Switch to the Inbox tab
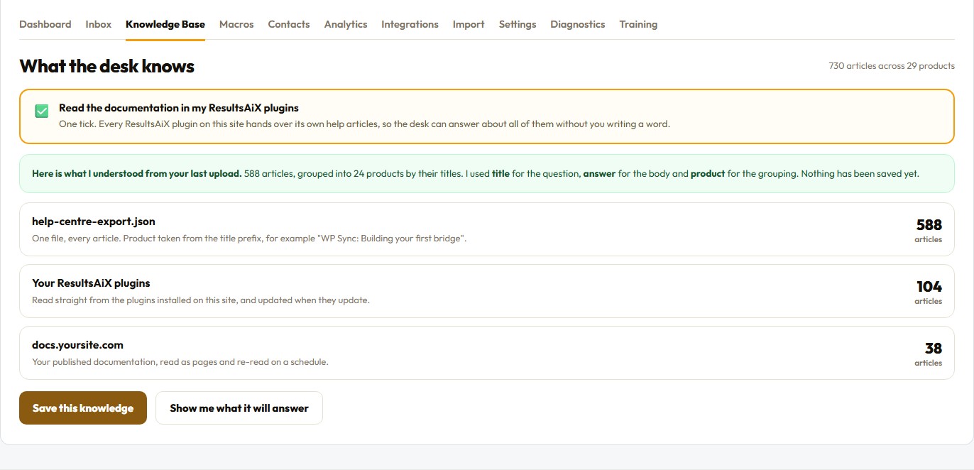Viewport: 974px width, 470px height. [99, 24]
